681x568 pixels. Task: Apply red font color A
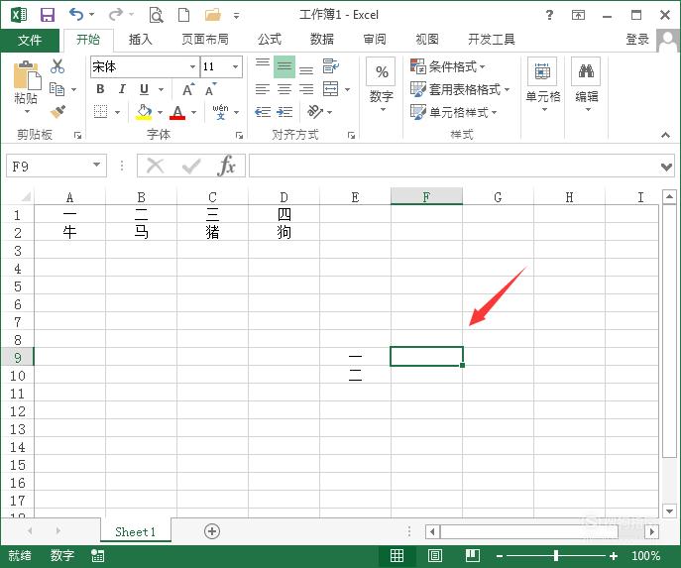(x=177, y=112)
